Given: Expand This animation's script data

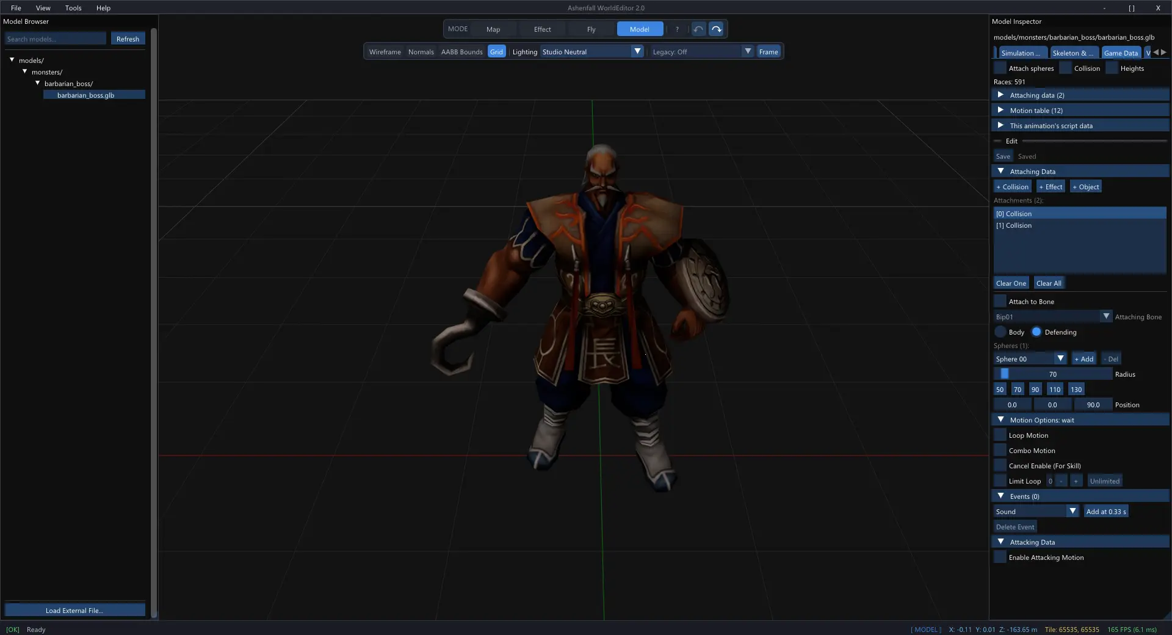Looking at the screenshot, I should (x=1080, y=125).
